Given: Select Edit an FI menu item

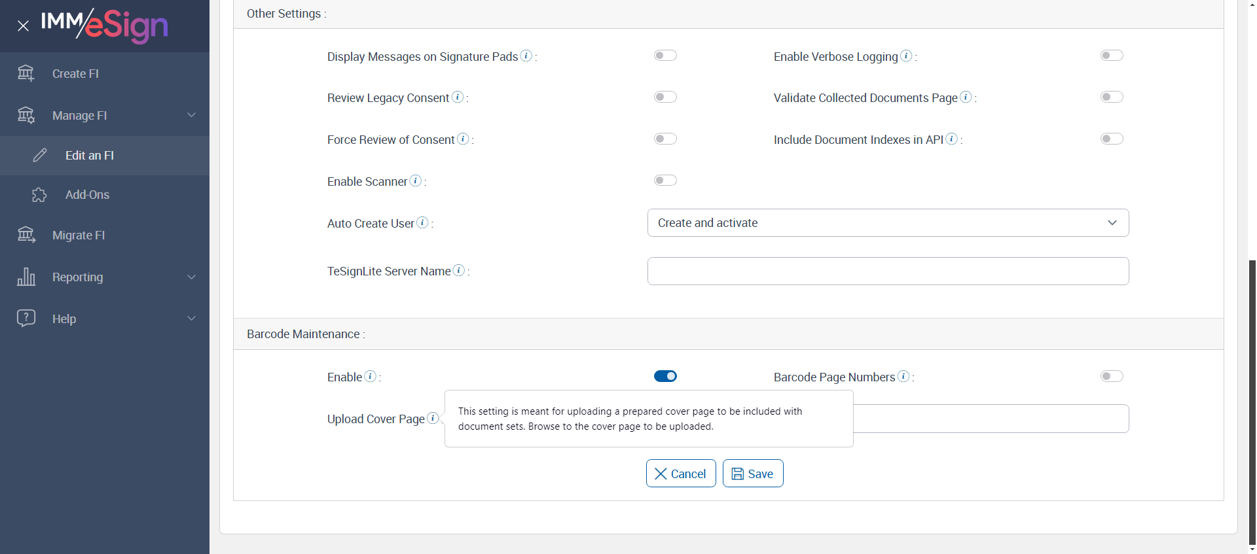Looking at the screenshot, I should coord(90,156).
